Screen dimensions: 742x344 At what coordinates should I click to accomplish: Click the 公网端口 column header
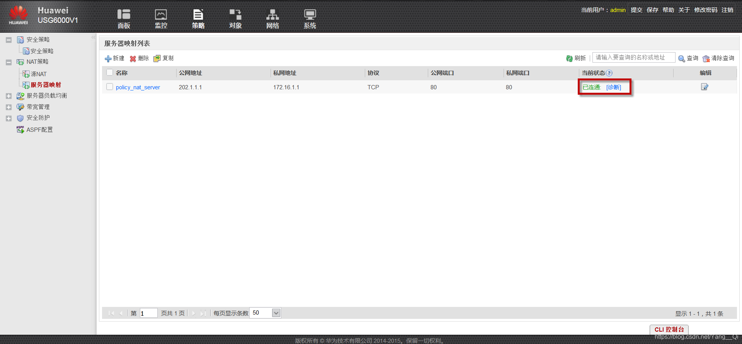(x=442, y=73)
